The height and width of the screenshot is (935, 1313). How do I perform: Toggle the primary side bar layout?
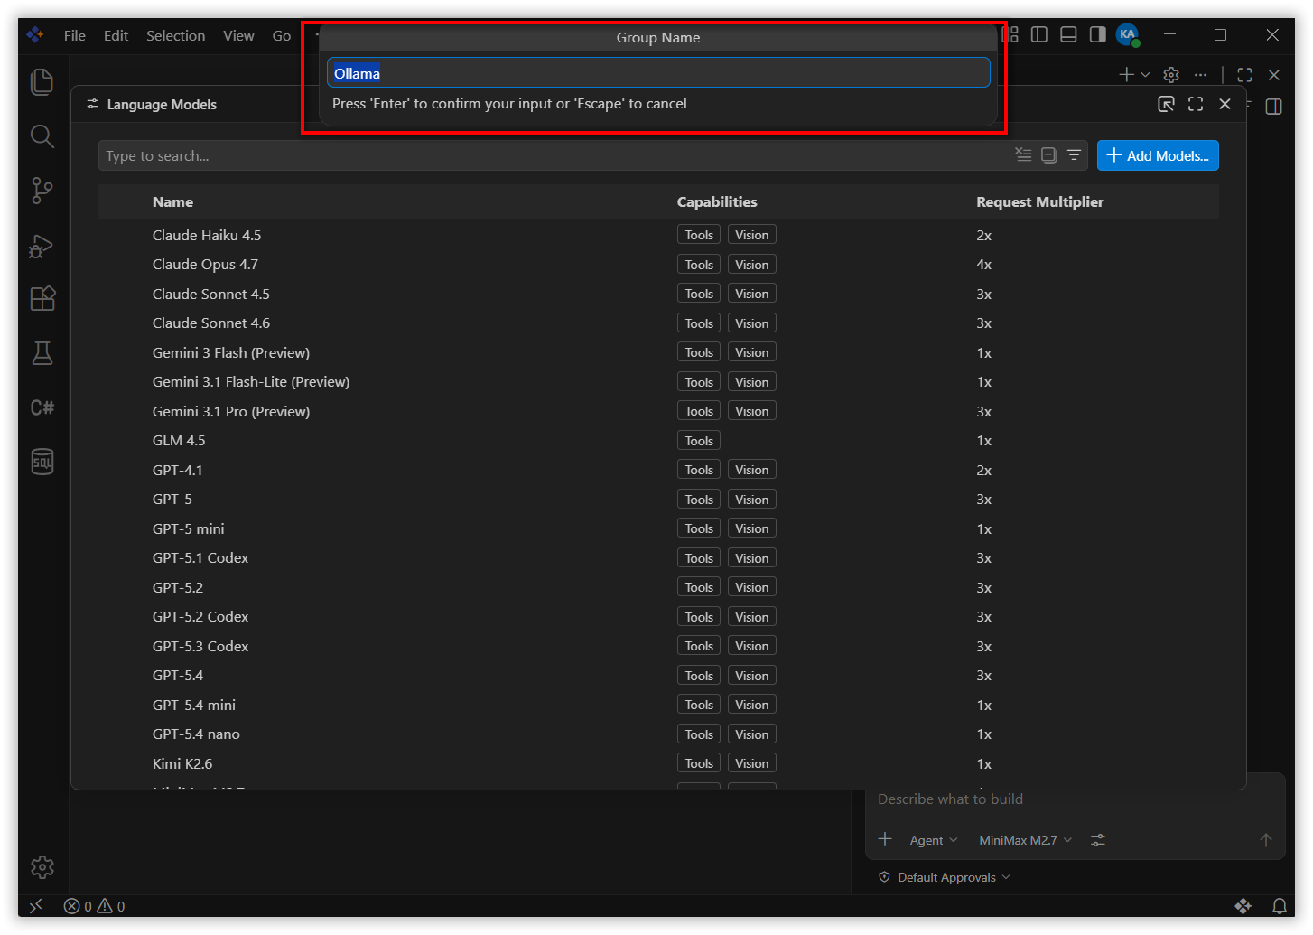pyautogui.click(x=1039, y=34)
